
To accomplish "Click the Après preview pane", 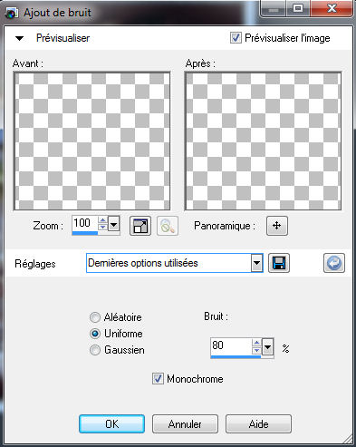I will (263, 141).
